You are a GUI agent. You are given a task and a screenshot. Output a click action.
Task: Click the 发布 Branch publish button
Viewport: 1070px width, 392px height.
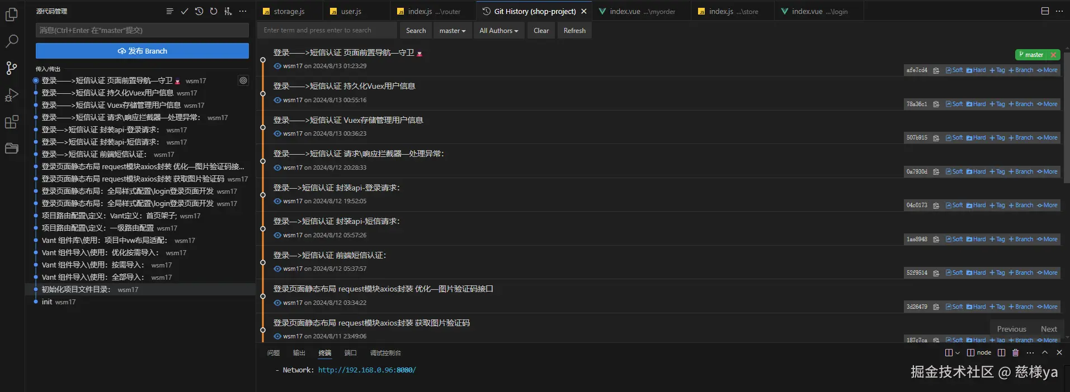142,51
